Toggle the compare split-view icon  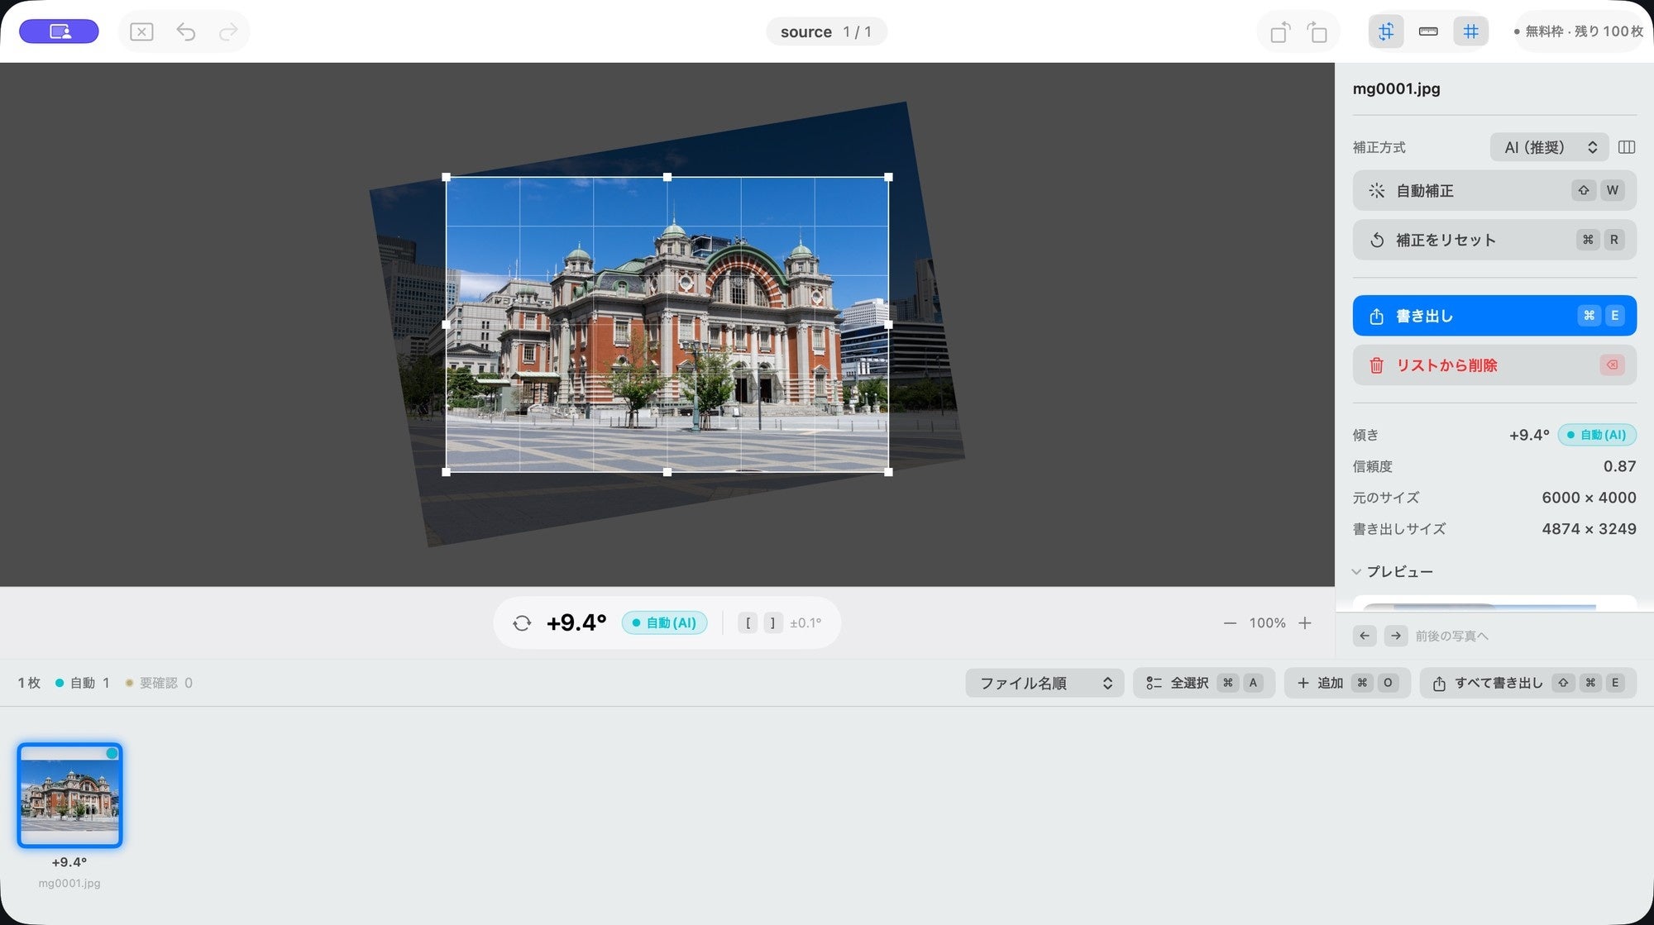[x=1627, y=147]
